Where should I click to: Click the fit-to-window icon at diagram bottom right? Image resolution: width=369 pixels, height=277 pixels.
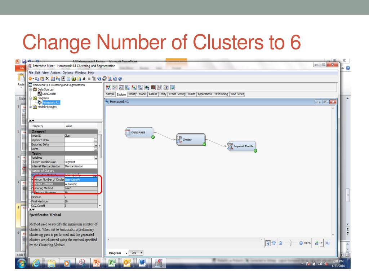click(328, 243)
